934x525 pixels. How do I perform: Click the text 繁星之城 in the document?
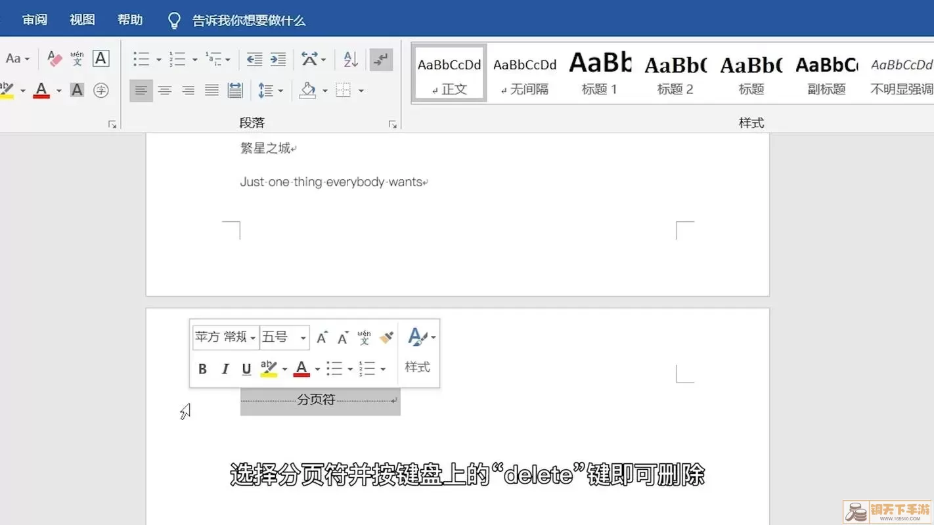[265, 148]
